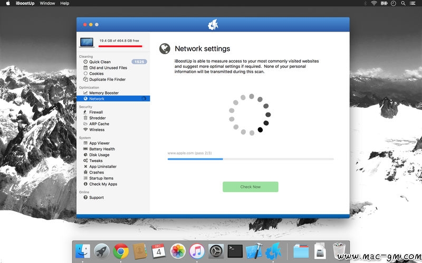
Task: Open the Window menu
Action: (x=47, y=3)
